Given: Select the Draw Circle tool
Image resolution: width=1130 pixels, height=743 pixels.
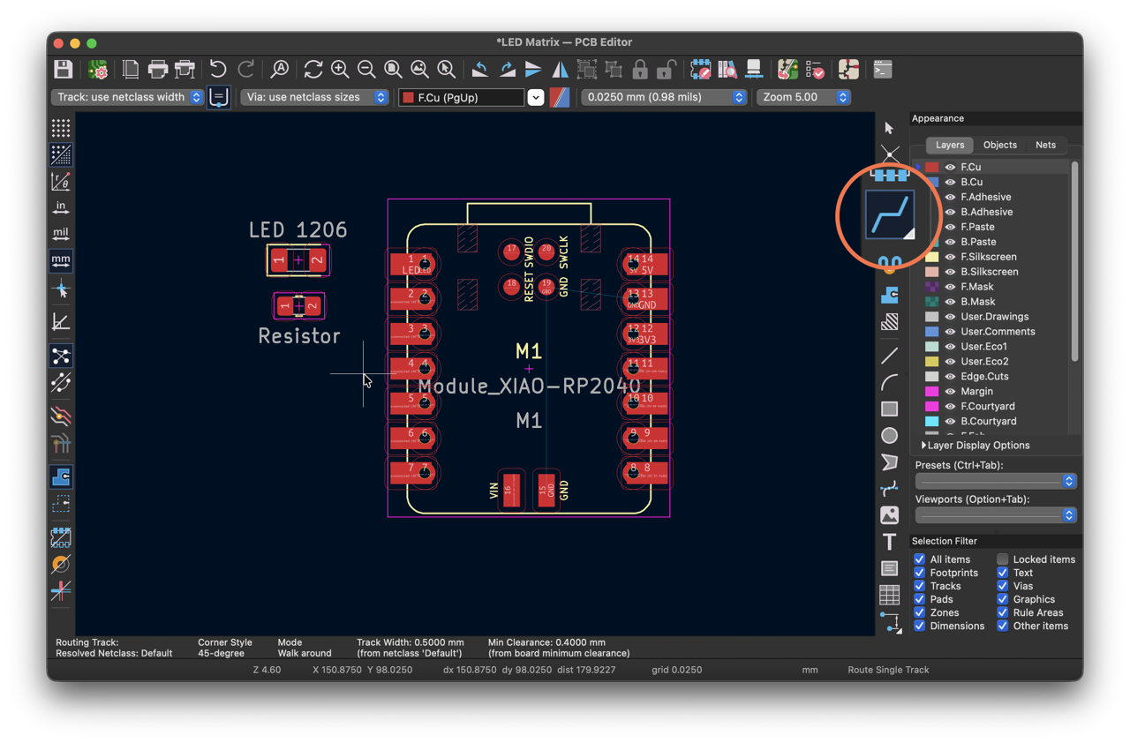Looking at the screenshot, I should coord(889,435).
